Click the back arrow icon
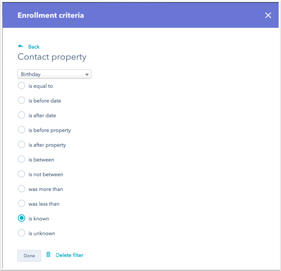 (x=21, y=46)
